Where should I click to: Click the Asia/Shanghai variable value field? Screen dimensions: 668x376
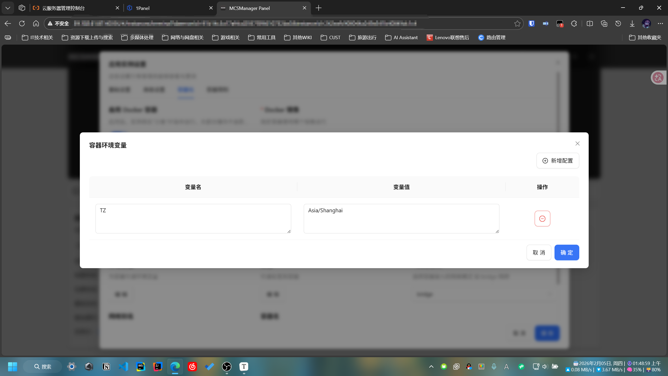[401, 219]
